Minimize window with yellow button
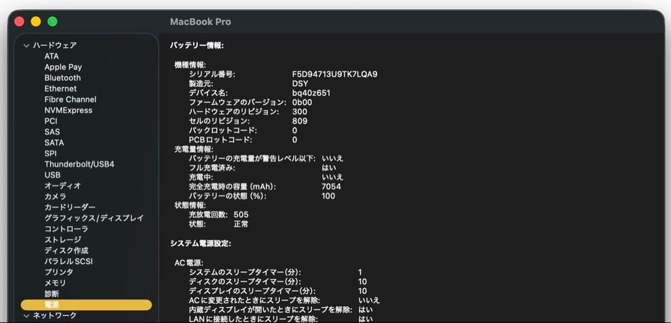Screen dimensions: 671x323 pos(36,21)
